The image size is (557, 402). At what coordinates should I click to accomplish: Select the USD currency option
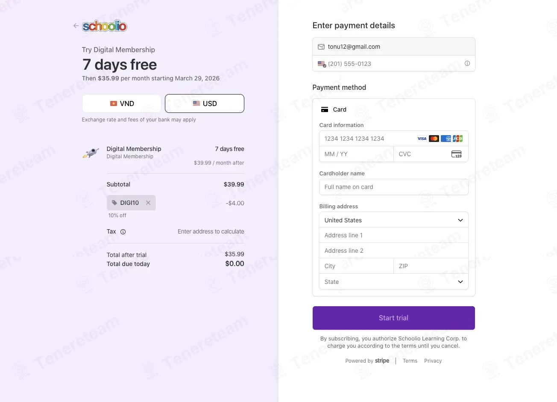[205, 103]
